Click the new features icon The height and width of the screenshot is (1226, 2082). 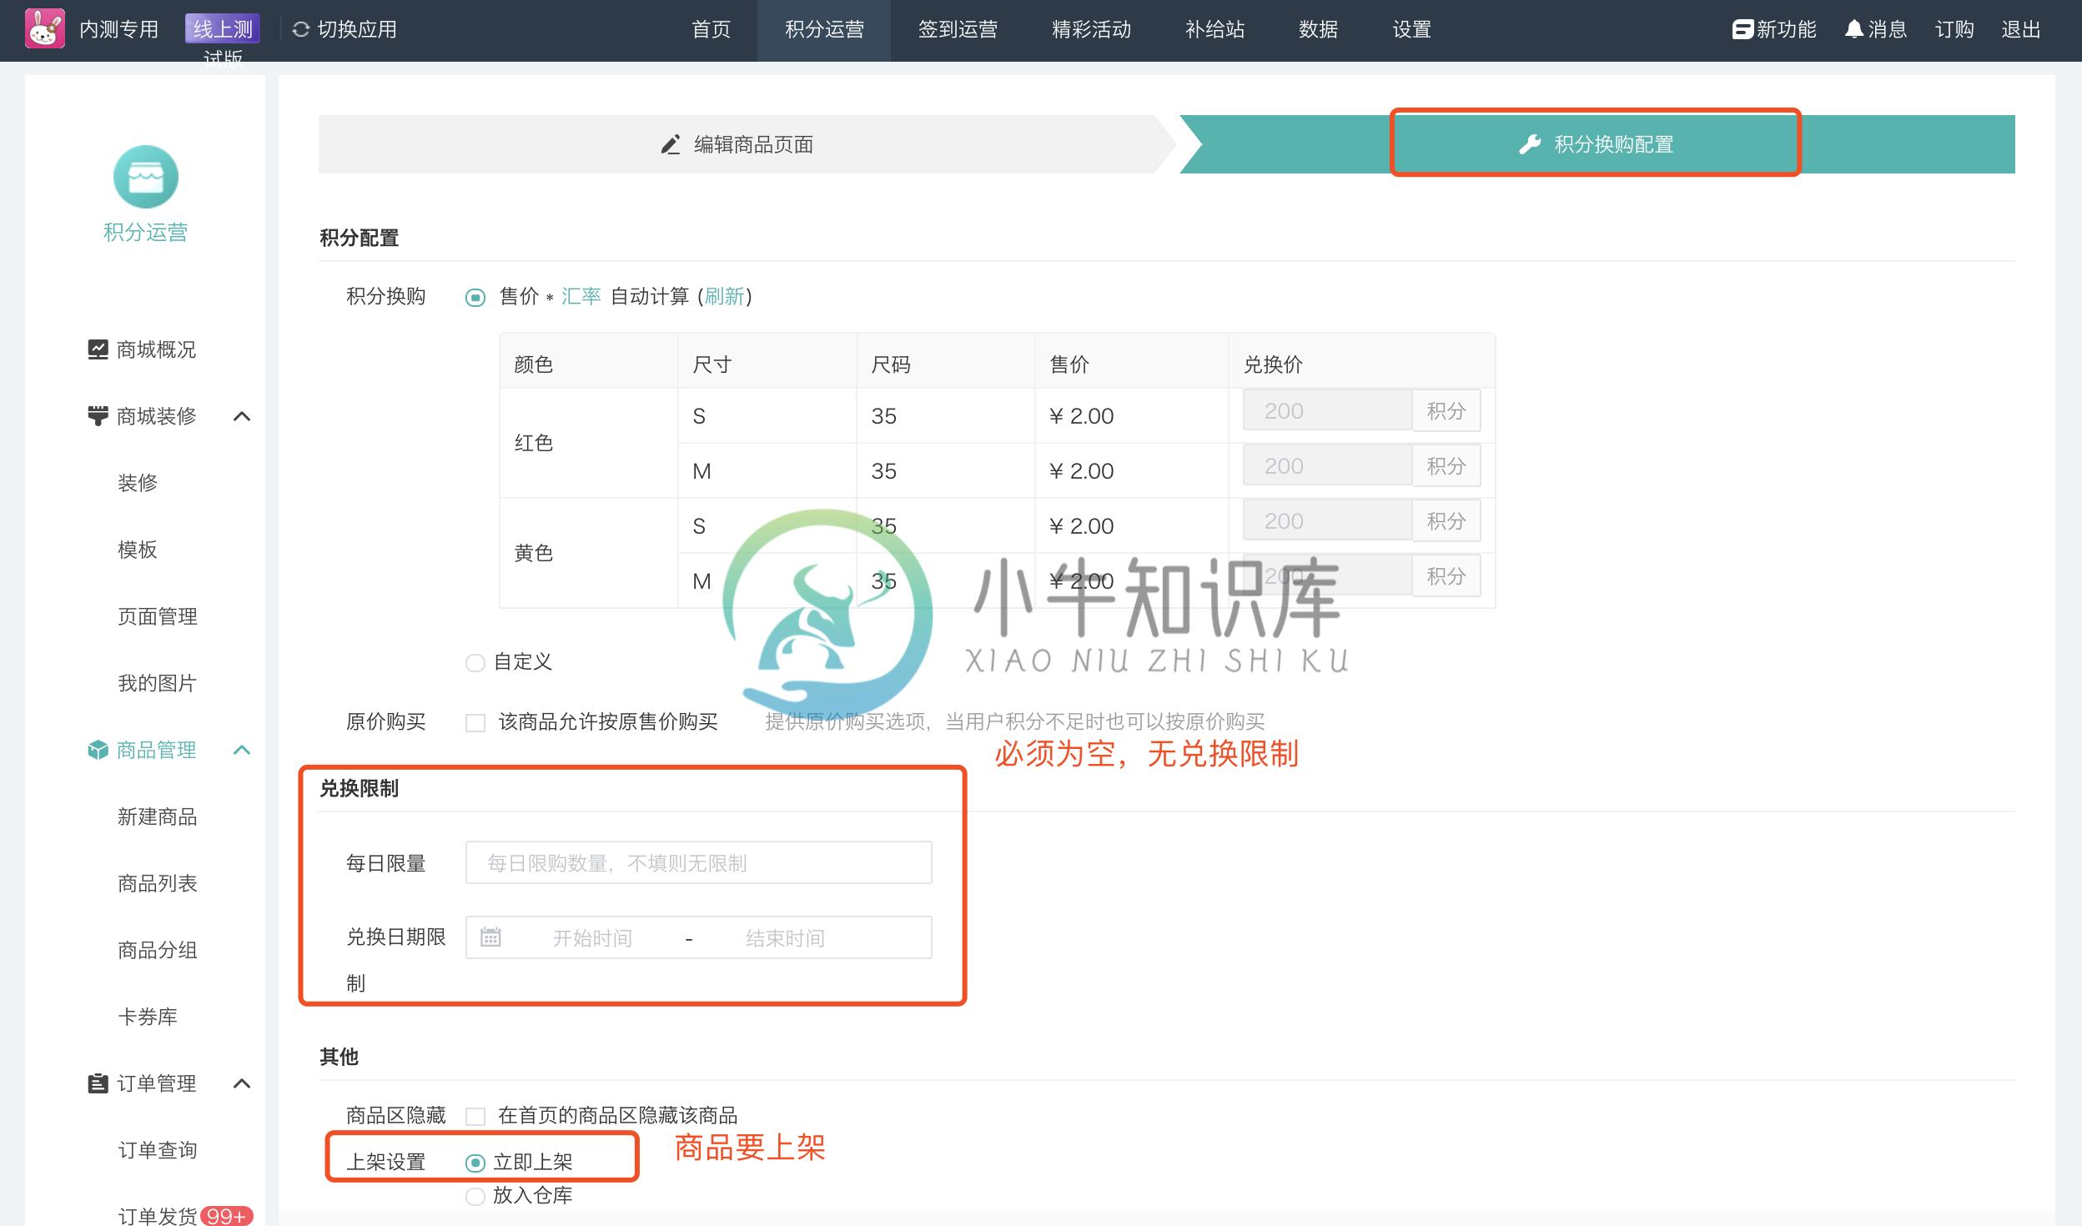tap(1743, 30)
